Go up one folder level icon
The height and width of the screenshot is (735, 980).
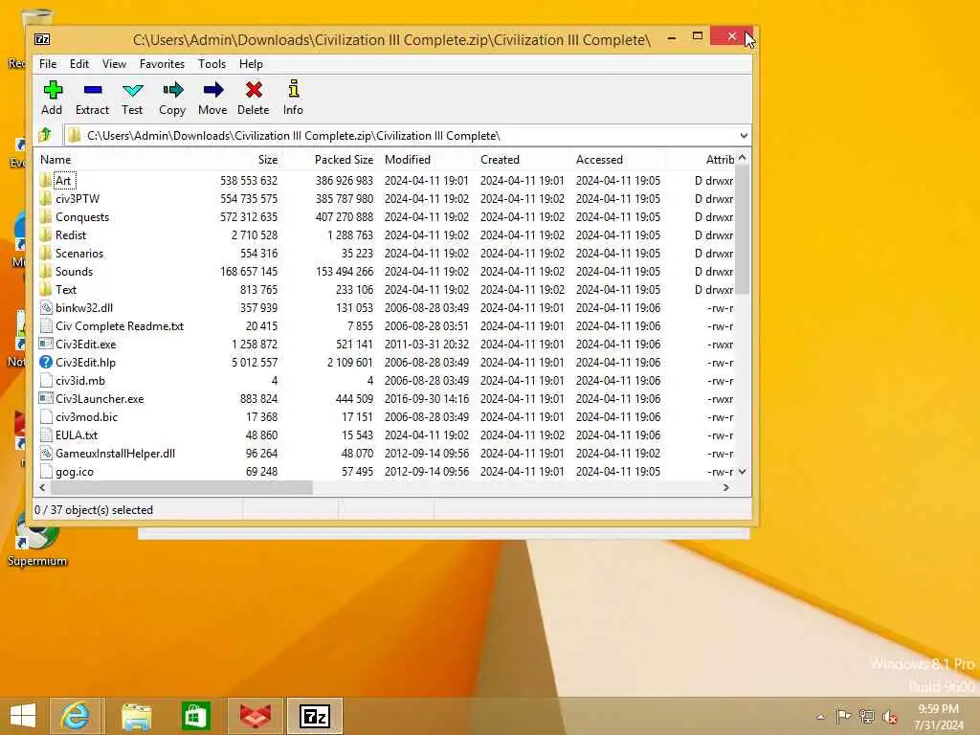click(x=45, y=135)
